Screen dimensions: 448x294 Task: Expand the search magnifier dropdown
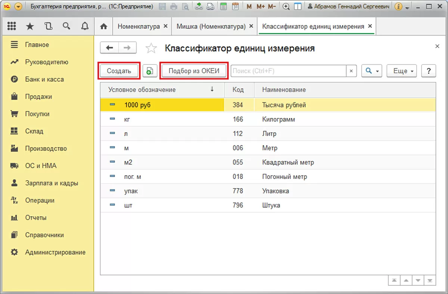[371, 71]
